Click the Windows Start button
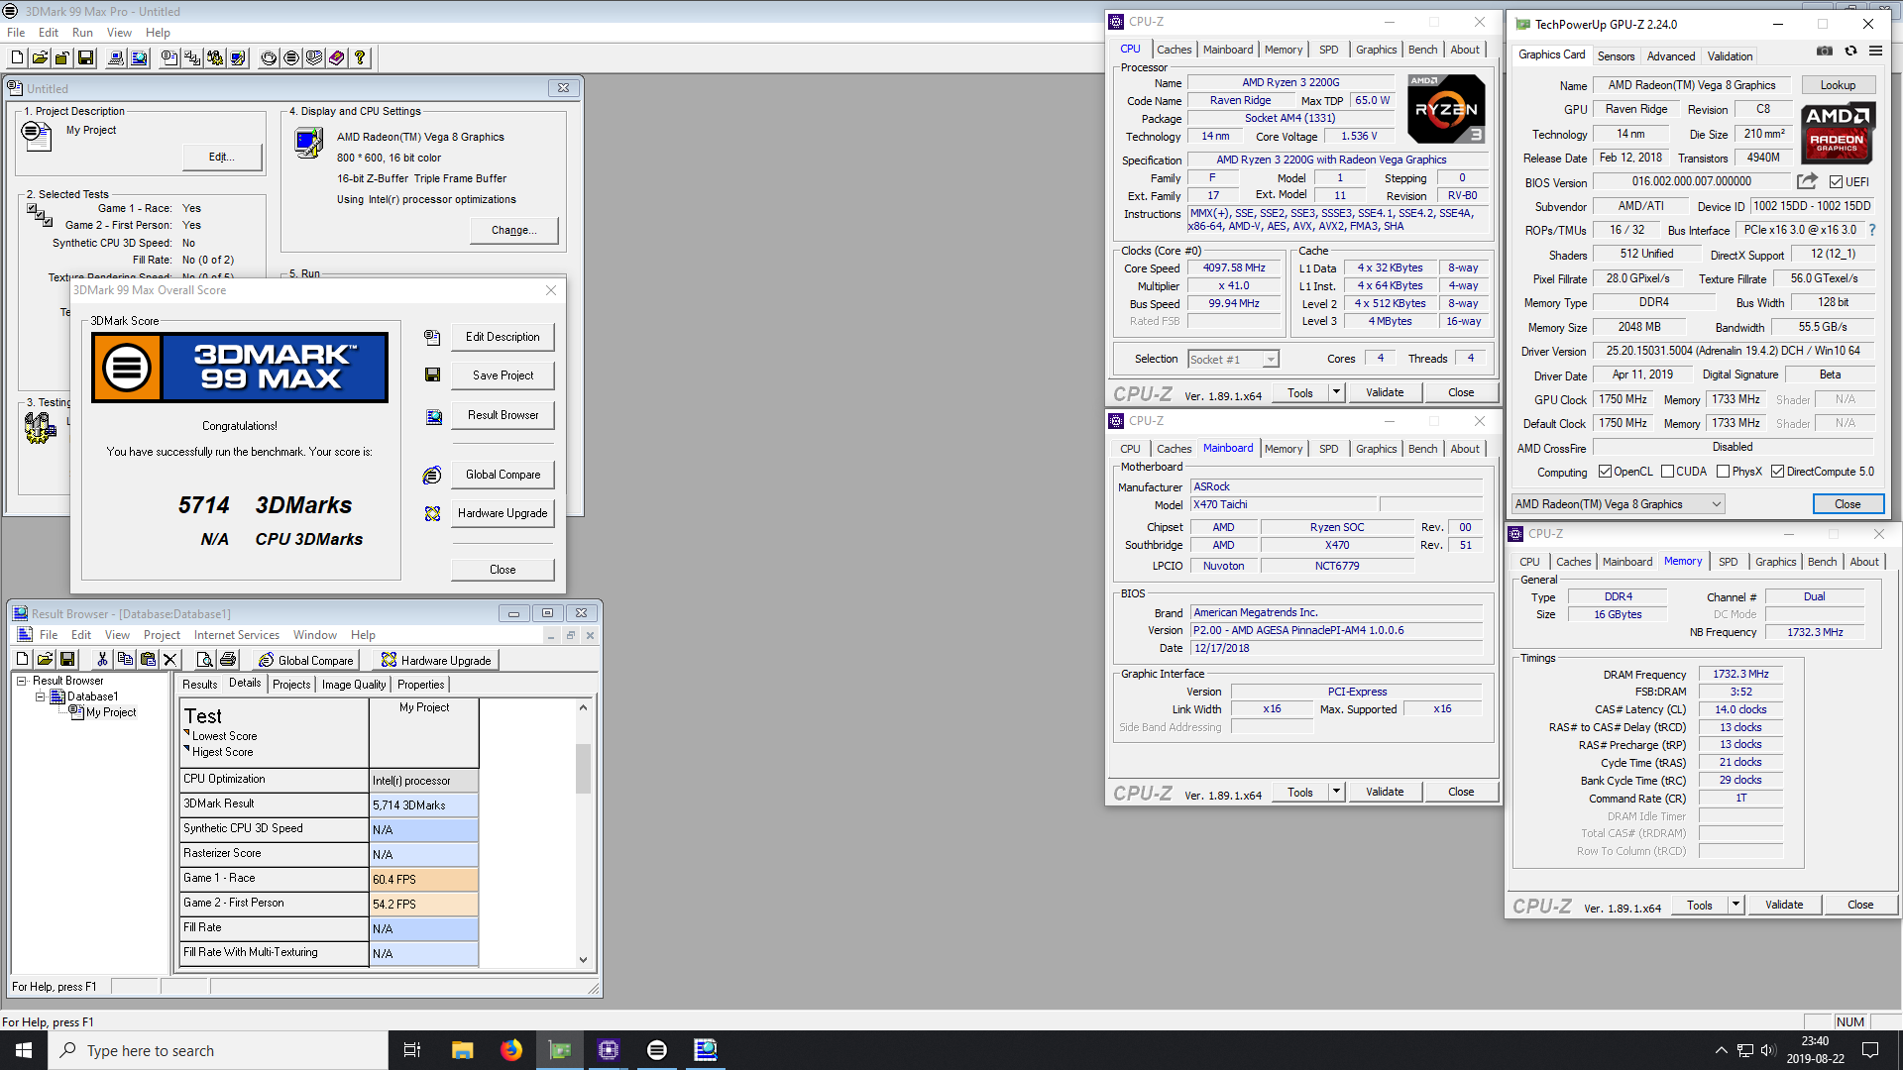Screen dimensions: 1903x1070 pyautogui.click(x=24, y=1050)
